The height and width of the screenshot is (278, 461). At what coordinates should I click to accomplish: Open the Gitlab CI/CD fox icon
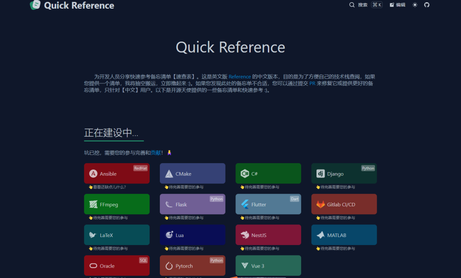[321, 204]
